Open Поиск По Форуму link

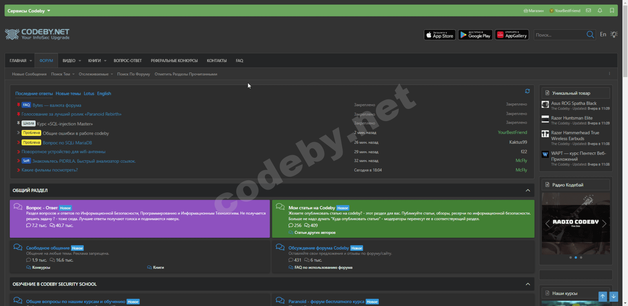[x=133, y=74]
